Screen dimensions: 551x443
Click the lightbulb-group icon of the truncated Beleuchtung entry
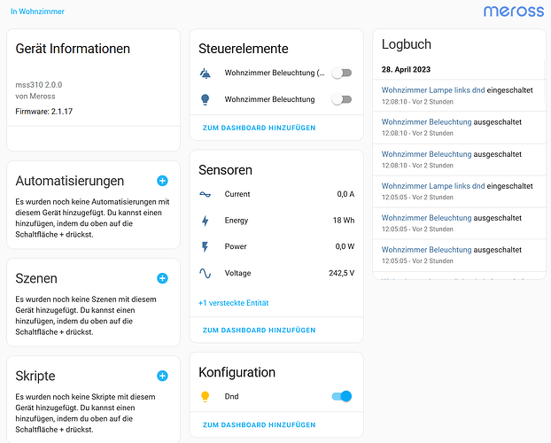tap(206, 74)
